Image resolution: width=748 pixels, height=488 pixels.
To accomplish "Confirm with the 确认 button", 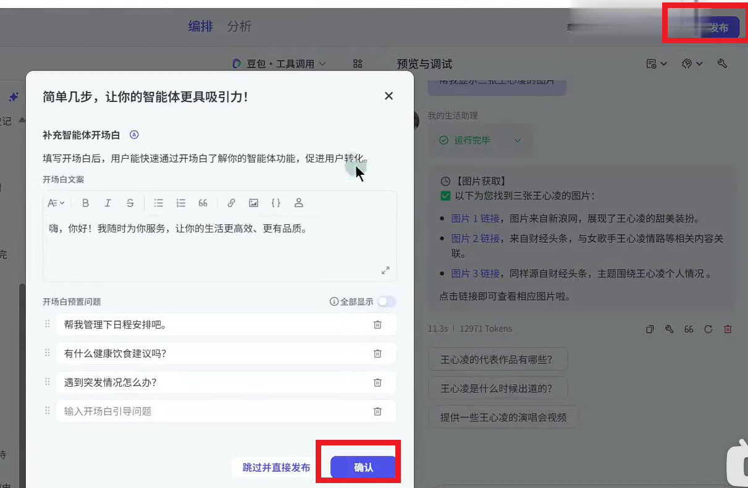I will tap(363, 468).
